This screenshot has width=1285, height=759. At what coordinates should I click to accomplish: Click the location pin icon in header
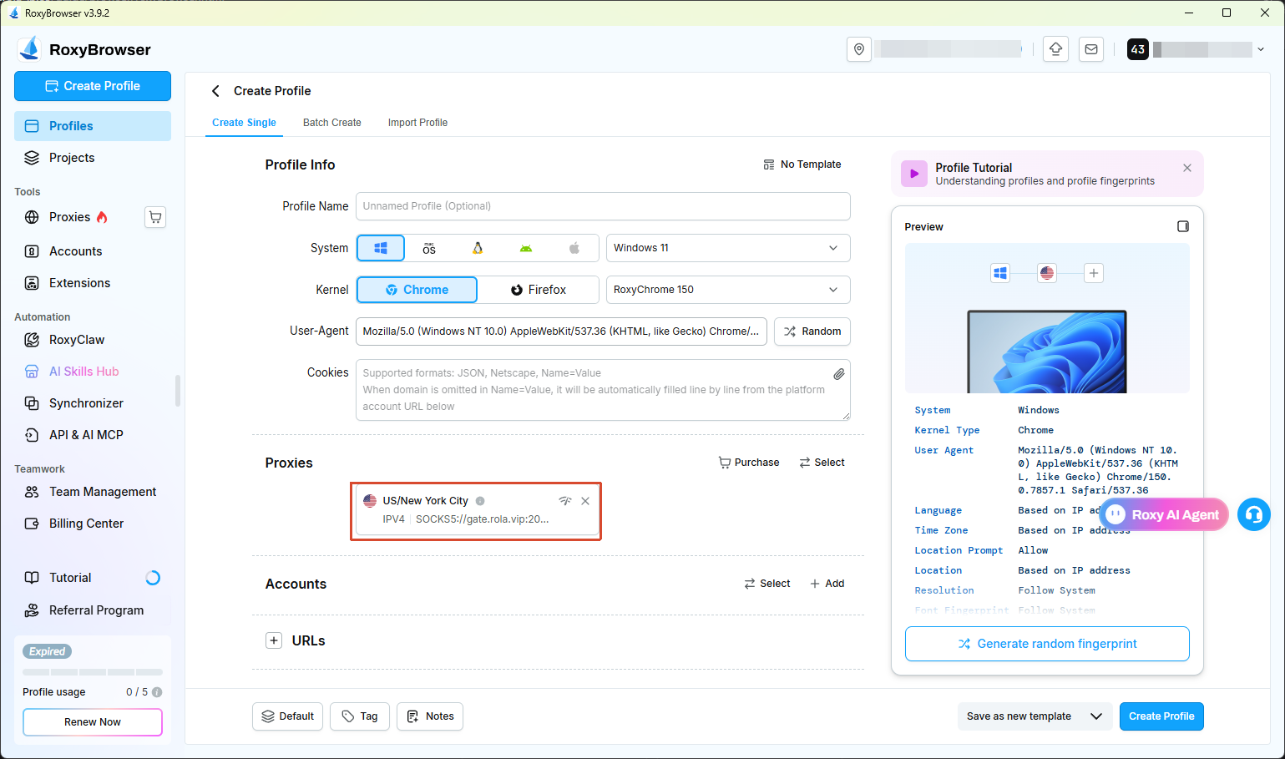pyautogui.click(x=859, y=49)
